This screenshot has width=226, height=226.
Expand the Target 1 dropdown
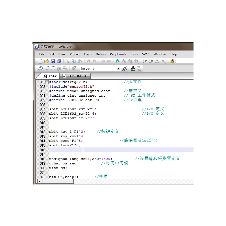119,69
